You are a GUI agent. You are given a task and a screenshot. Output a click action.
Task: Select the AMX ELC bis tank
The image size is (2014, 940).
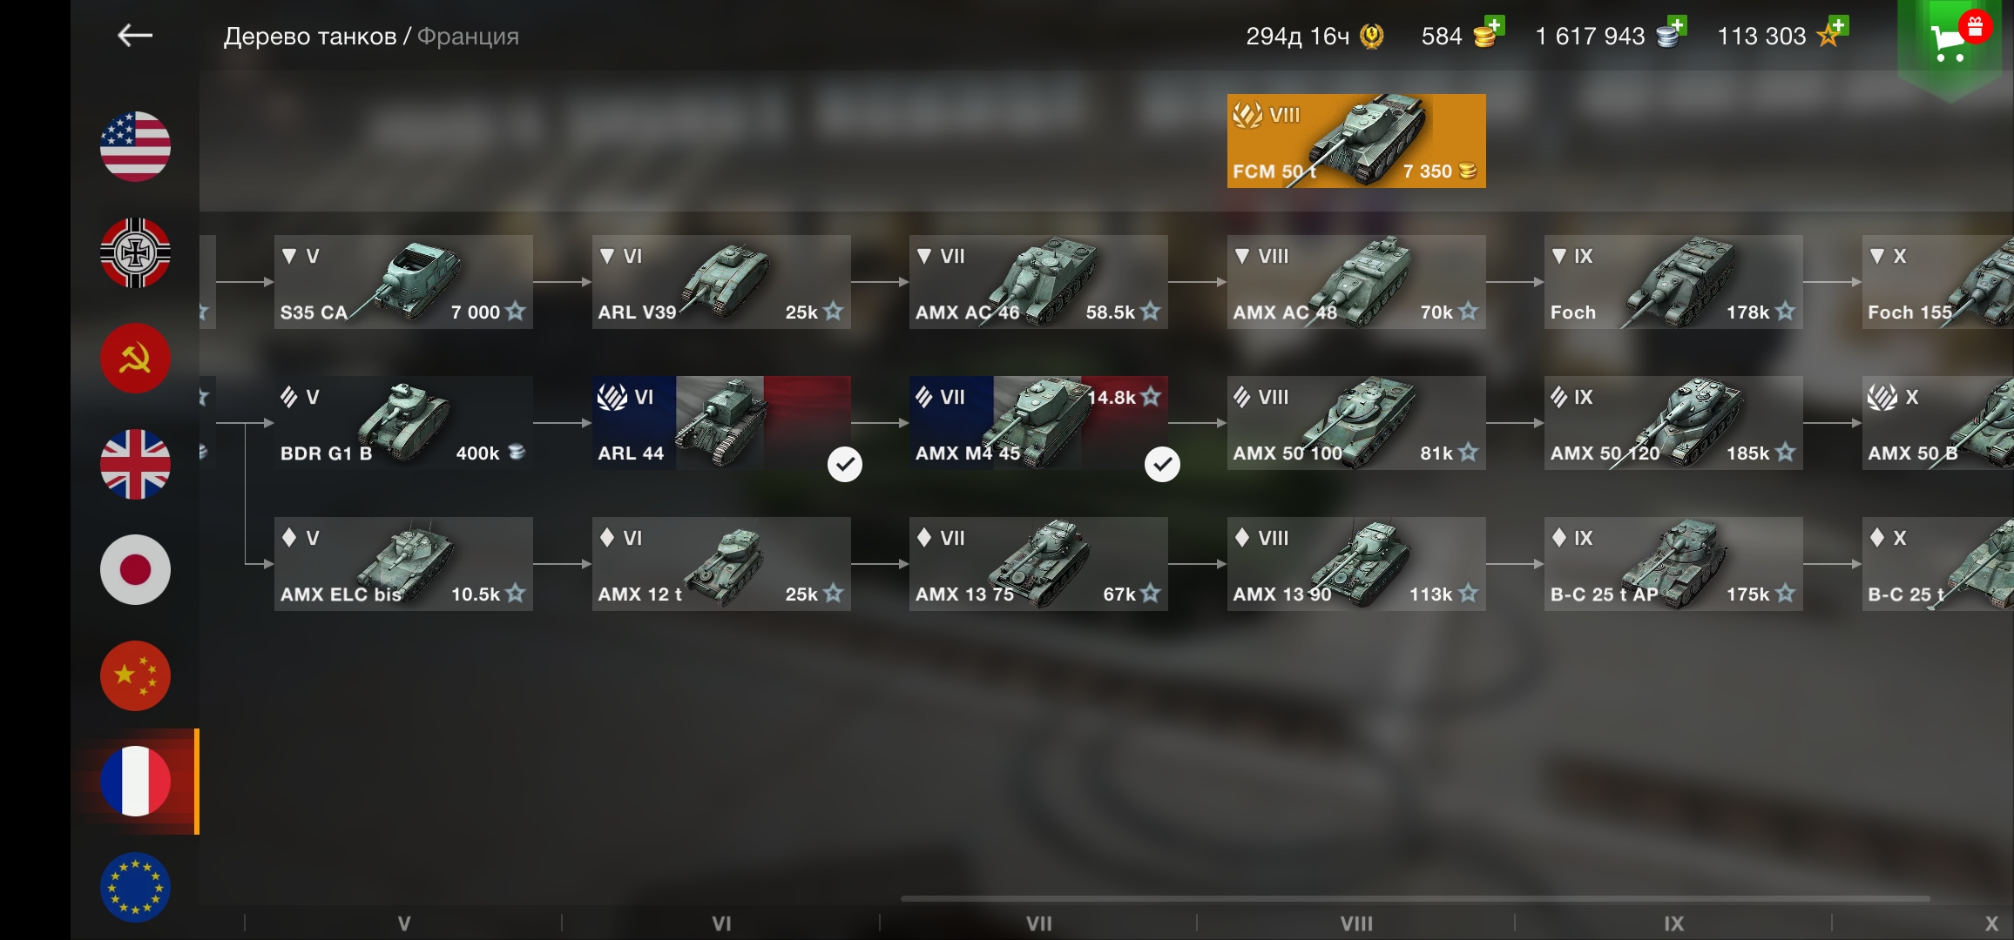[403, 564]
